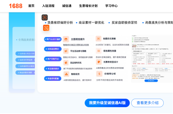
Task: Click text 智能分析活动ROI，推荐最佳参与策略
Action: tap(78, 57)
